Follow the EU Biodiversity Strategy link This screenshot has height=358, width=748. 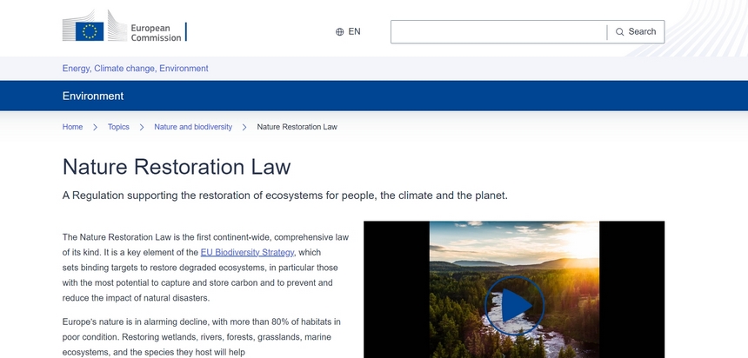(x=247, y=253)
